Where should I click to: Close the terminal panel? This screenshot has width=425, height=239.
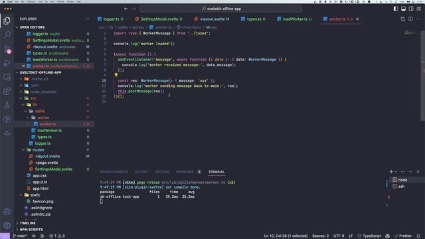pyautogui.click(x=418, y=172)
